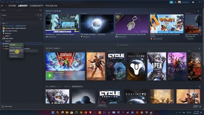Select The Cycle: Frontier in list
This screenshot has height=115, width=204.
(10, 31)
